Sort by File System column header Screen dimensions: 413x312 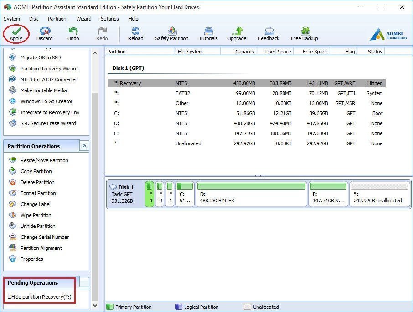tap(197, 52)
